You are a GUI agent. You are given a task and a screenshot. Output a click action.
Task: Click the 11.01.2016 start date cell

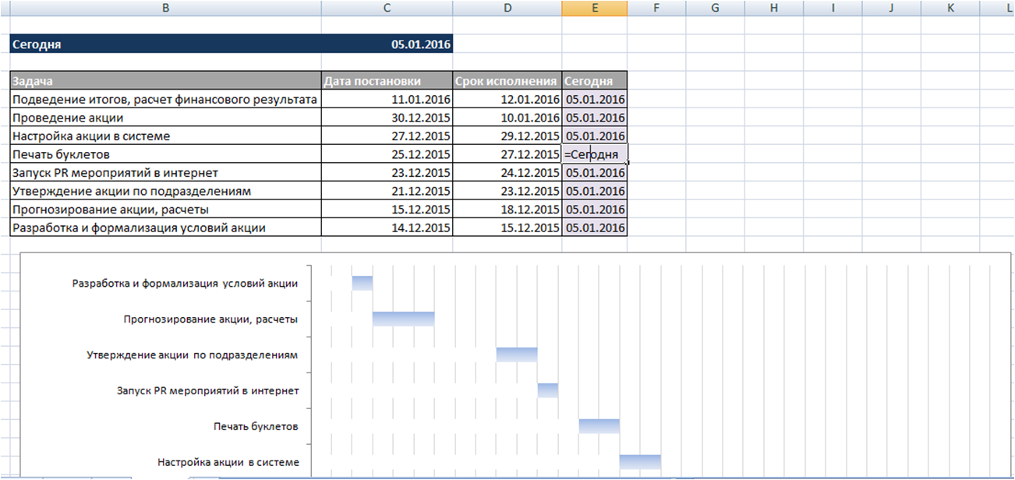[387, 100]
